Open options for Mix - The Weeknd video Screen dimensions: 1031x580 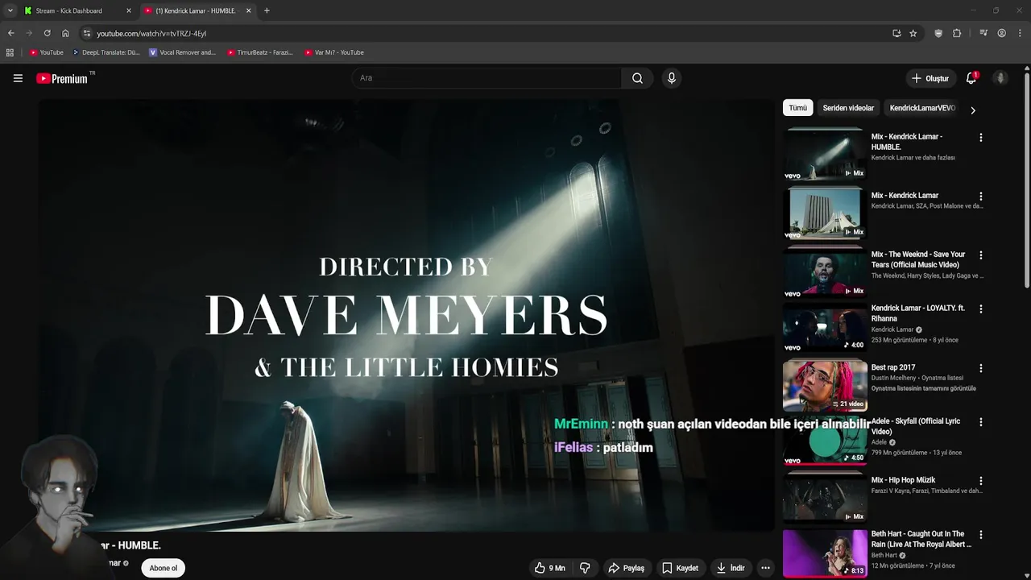click(980, 255)
